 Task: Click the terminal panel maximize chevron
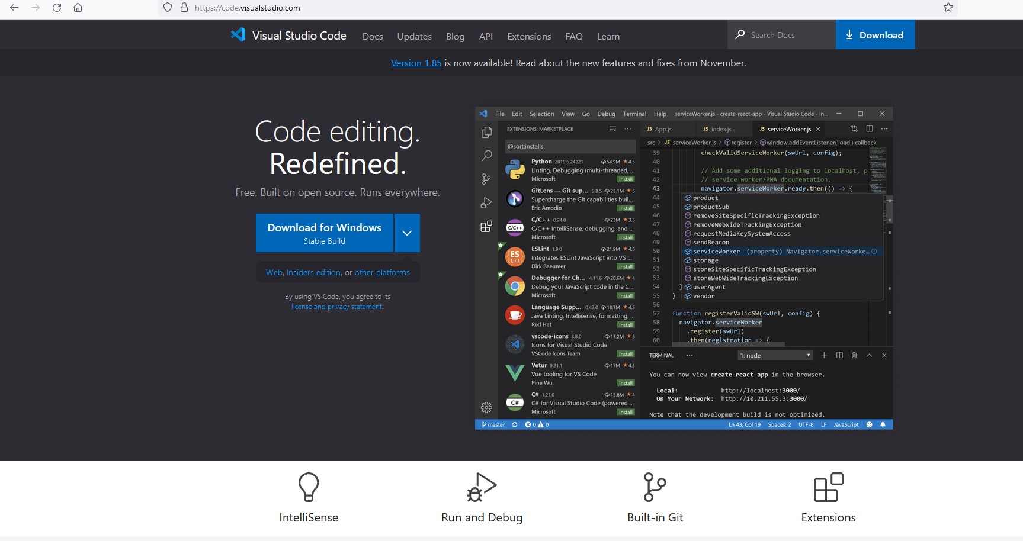click(x=869, y=355)
